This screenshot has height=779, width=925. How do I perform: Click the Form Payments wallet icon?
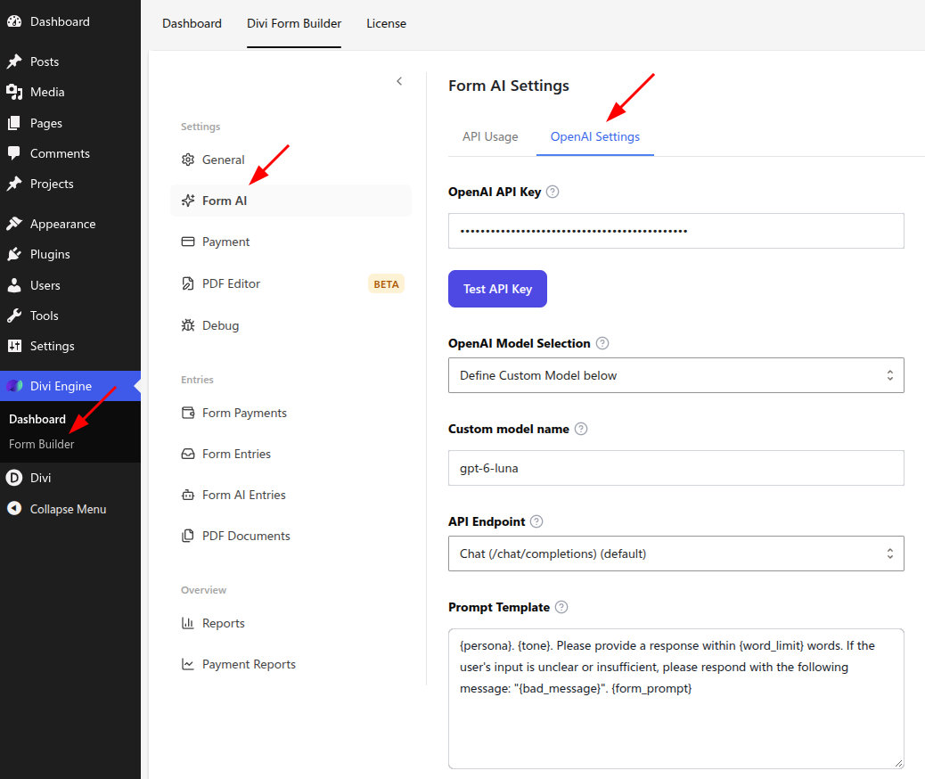coord(188,413)
